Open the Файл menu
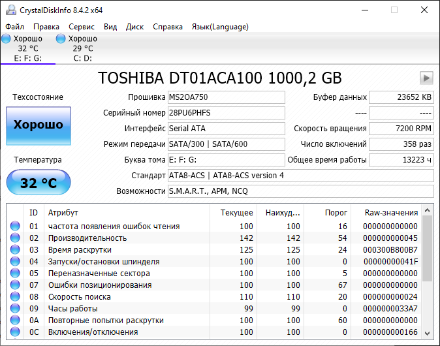This screenshot has width=440, height=346. (14, 27)
